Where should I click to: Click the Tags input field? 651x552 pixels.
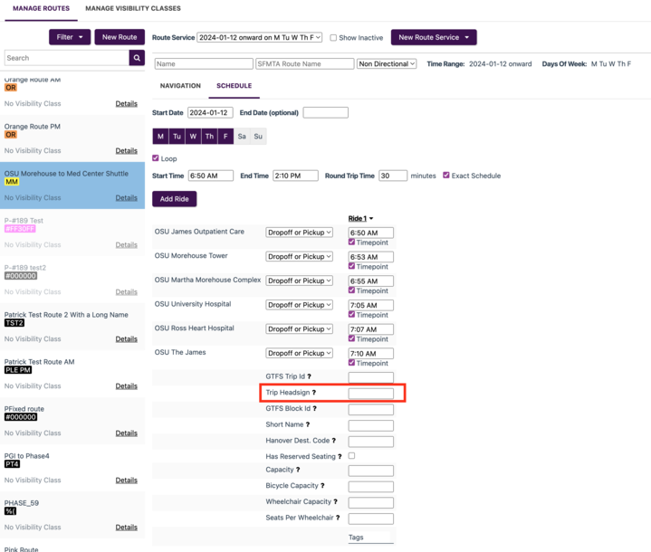click(x=370, y=537)
